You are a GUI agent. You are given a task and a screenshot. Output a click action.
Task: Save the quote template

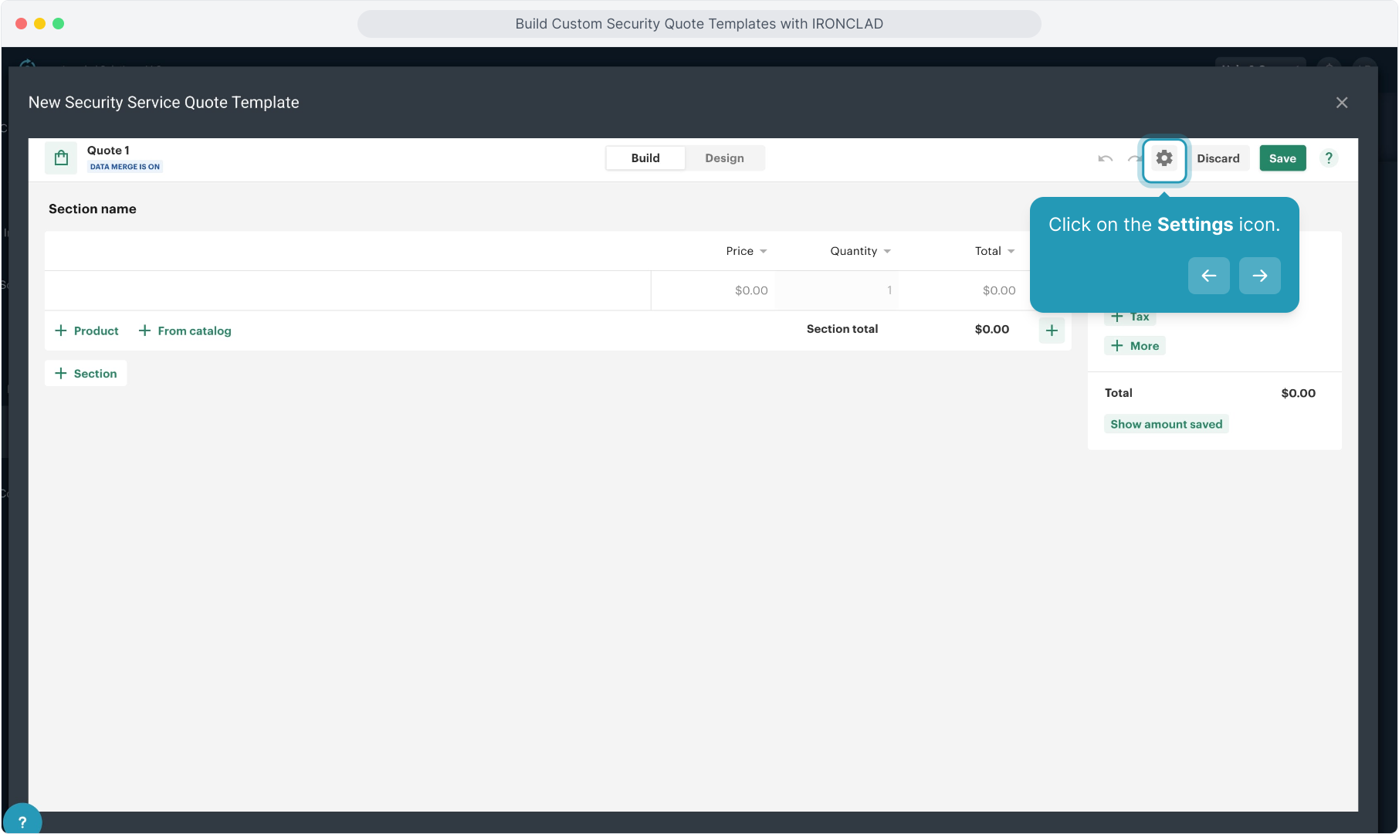click(1282, 158)
